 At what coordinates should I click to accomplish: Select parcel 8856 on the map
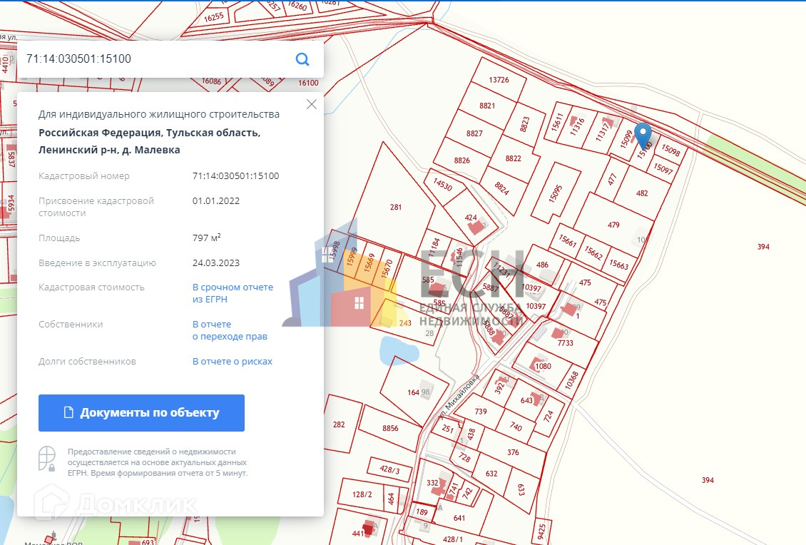pyautogui.click(x=389, y=428)
